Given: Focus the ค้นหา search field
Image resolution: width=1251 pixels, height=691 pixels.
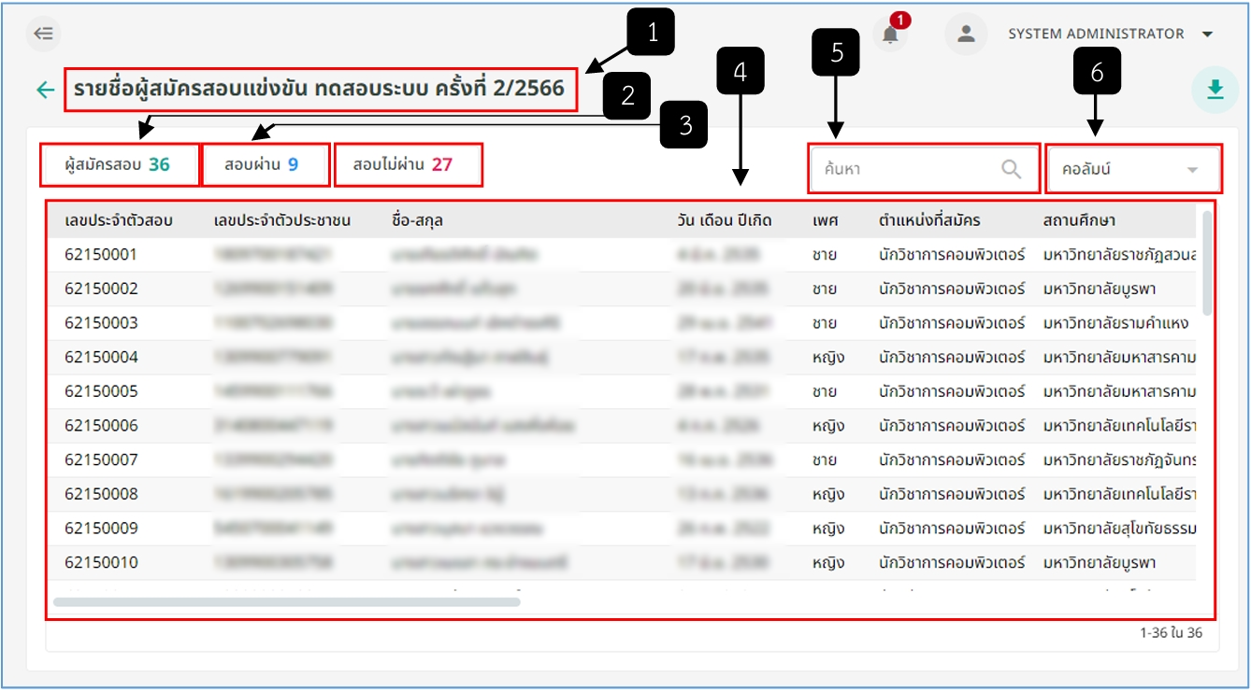Looking at the screenshot, I should click(x=924, y=169).
